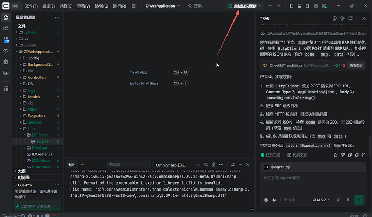Pop out the TRAE panel to window
Image resolution: width=372 pixels, height=217 pixels.
click(x=350, y=18)
